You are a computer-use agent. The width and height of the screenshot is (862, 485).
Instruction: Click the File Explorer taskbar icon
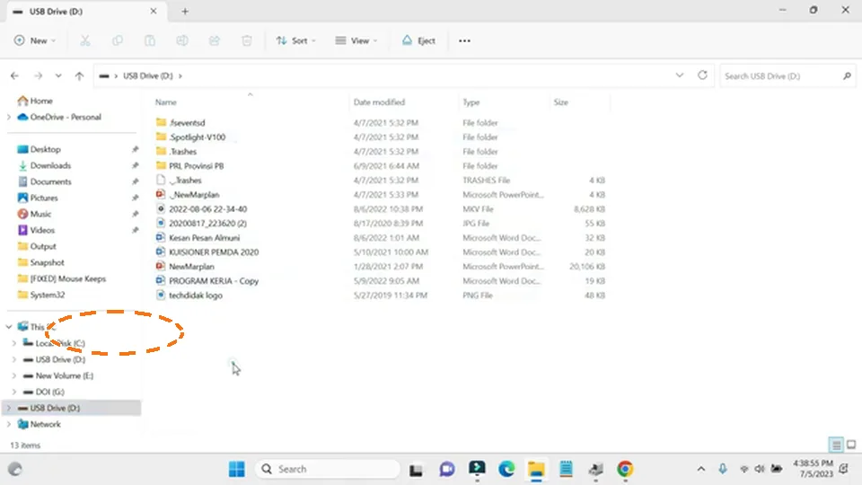coord(536,469)
